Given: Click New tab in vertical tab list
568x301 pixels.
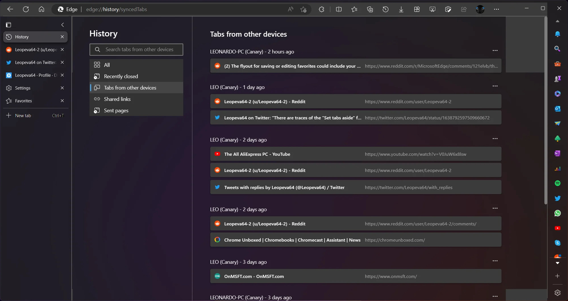Looking at the screenshot, I should tap(23, 116).
